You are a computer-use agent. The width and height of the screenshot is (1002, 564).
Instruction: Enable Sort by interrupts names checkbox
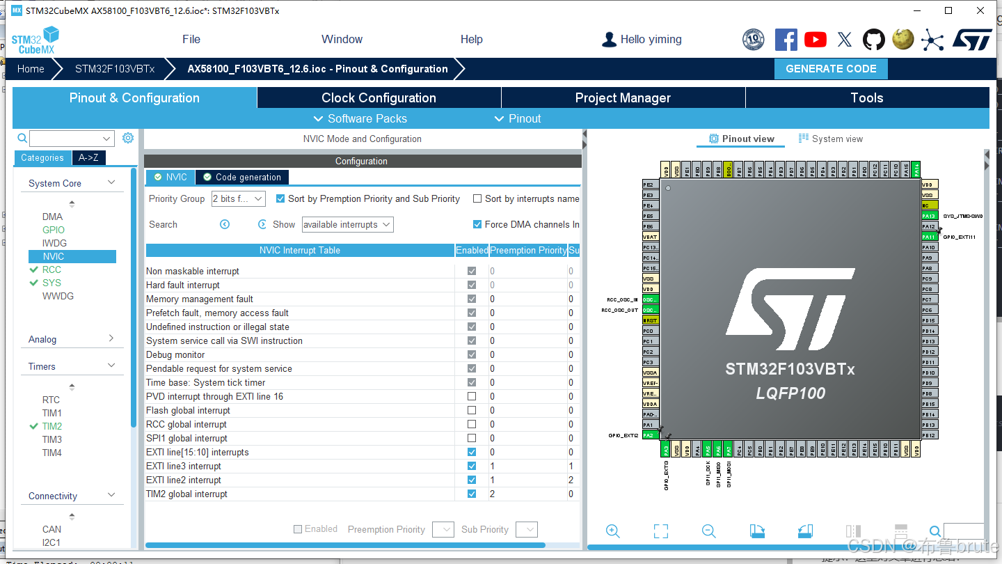[477, 198]
